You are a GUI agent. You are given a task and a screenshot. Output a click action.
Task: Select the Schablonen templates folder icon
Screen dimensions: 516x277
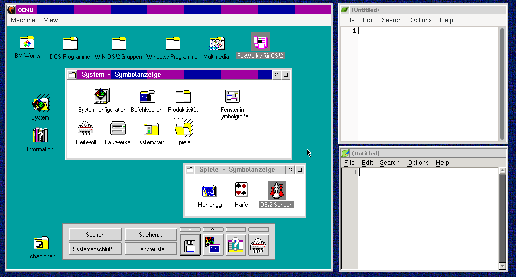click(41, 243)
